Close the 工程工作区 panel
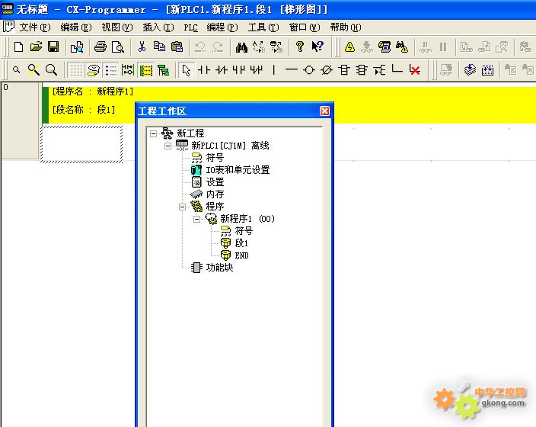536x427 pixels. coord(324,111)
